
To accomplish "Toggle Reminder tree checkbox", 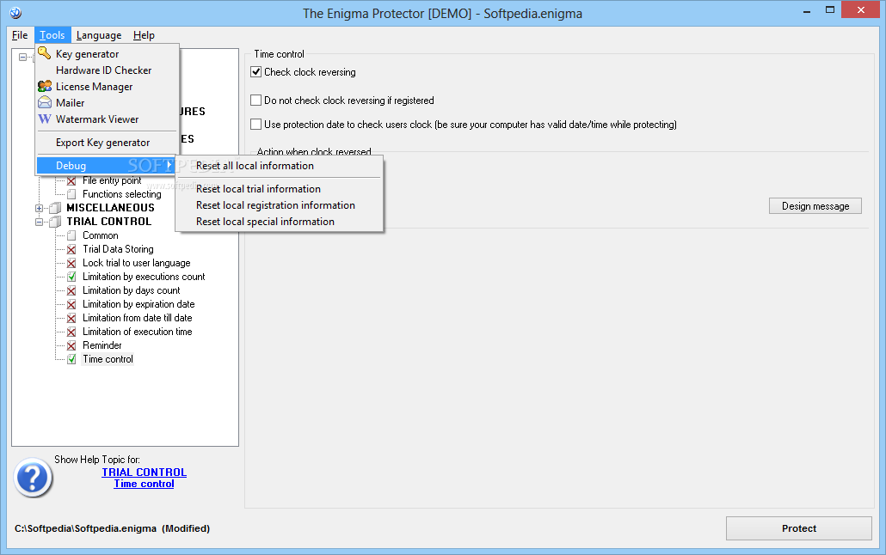I will (x=71, y=345).
